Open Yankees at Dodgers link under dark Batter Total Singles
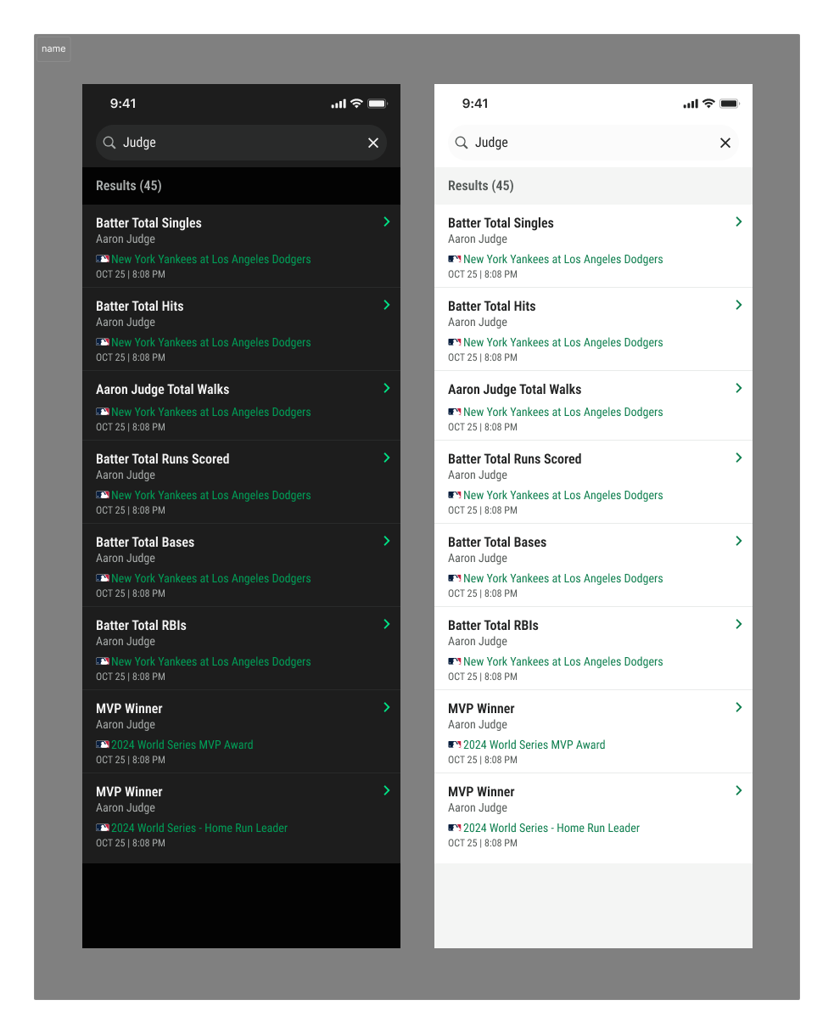The height and width of the screenshot is (1034, 834). point(211,259)
